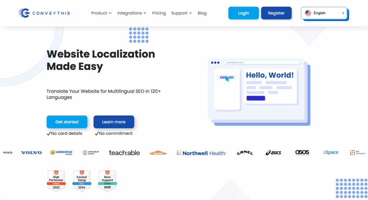Click the High Performer 2023 badge

[56, 181]
